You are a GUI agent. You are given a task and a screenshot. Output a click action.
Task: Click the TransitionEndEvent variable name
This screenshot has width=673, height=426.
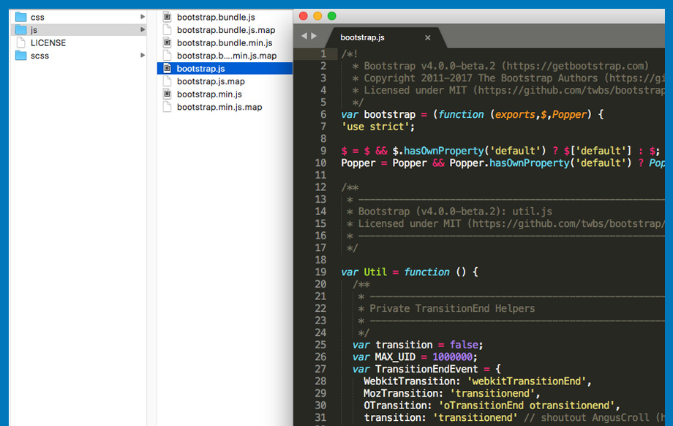pyautogui.click(x=426, y=369)
